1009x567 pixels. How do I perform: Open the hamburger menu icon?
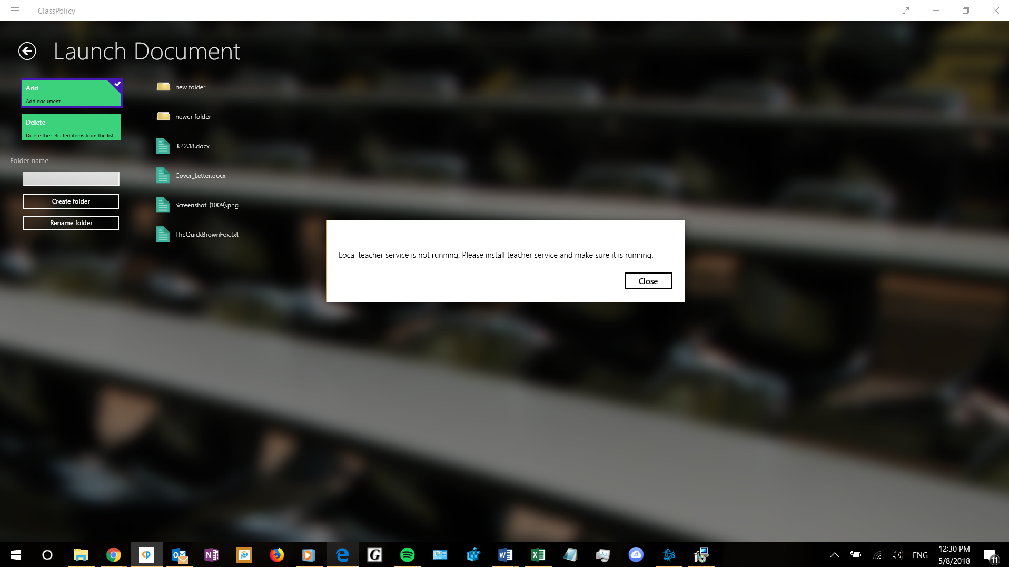pos(15,11)
